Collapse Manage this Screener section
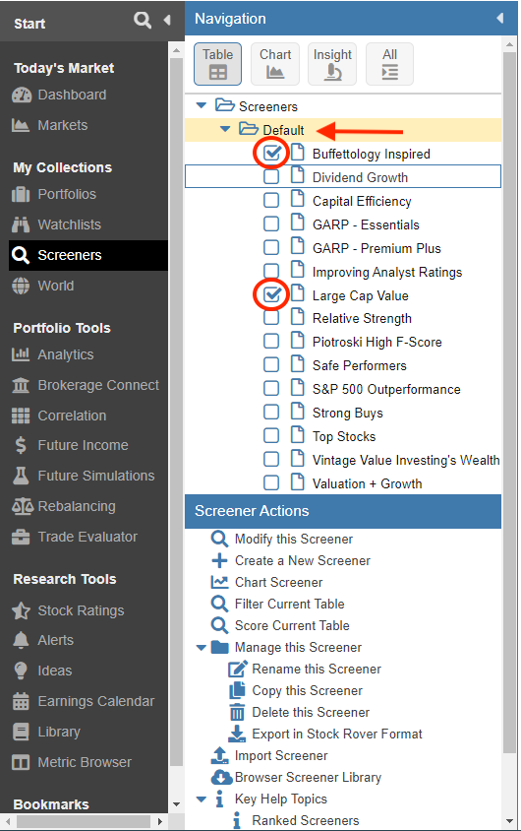 pos(202,647)
